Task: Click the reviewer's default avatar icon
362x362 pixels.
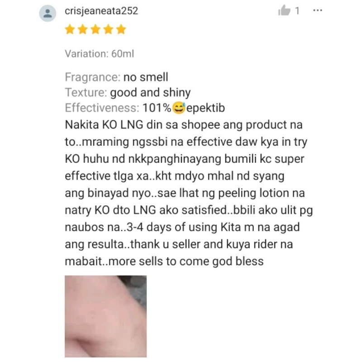Action: point(48,13)
